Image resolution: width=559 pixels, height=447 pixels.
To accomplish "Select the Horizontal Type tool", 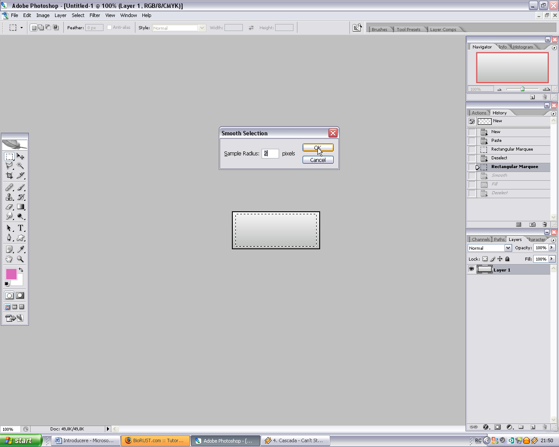I will (21, 228).
